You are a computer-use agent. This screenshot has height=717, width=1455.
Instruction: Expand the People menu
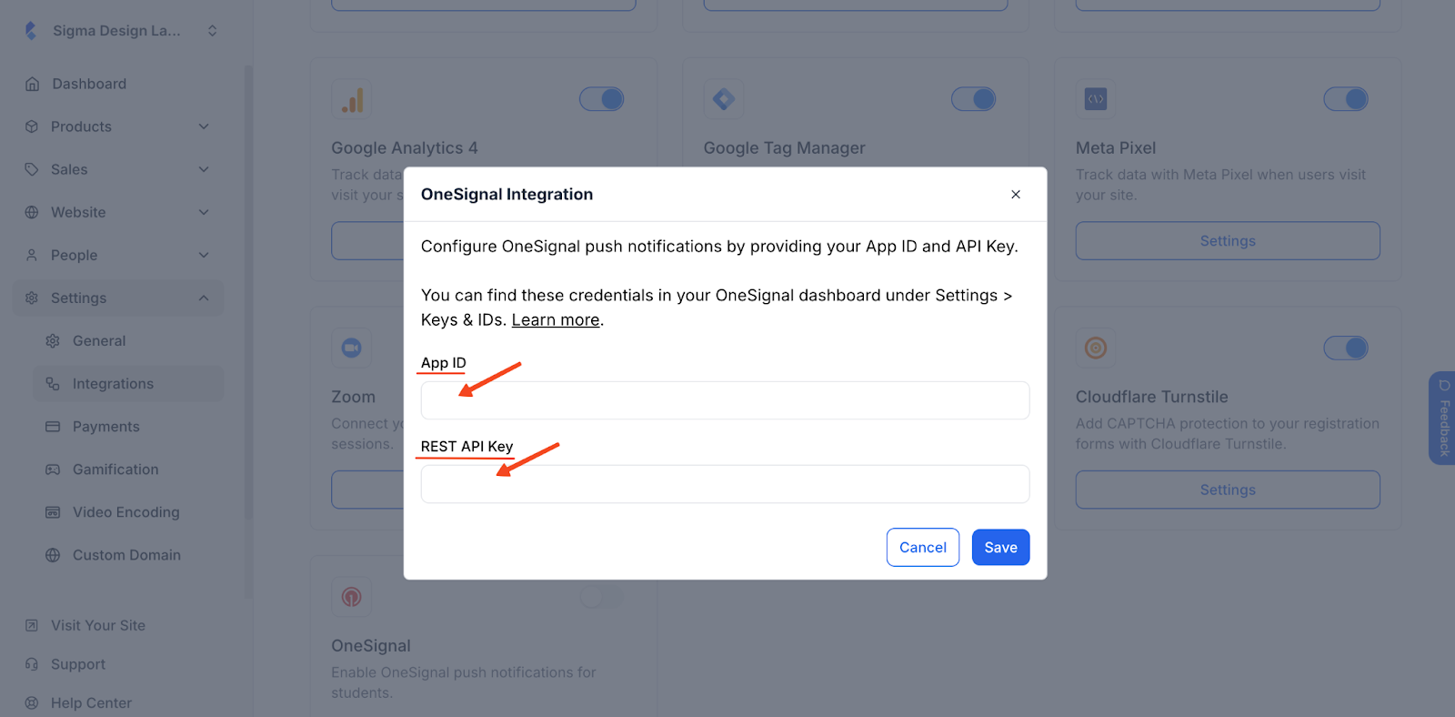click(75, 255)
